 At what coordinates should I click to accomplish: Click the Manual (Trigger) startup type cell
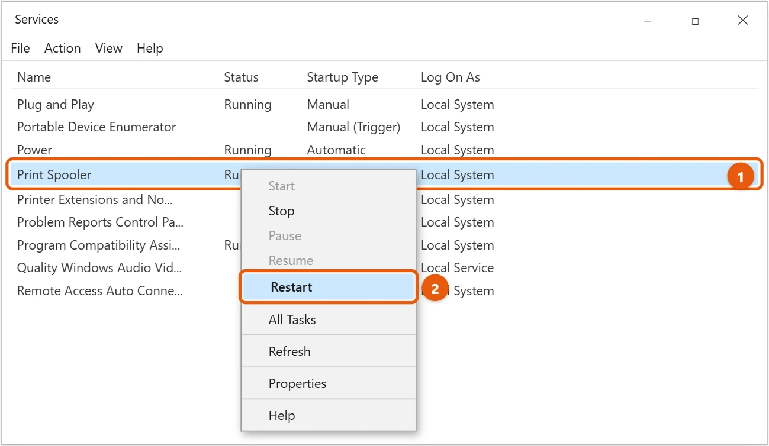(x=353, y=127)
